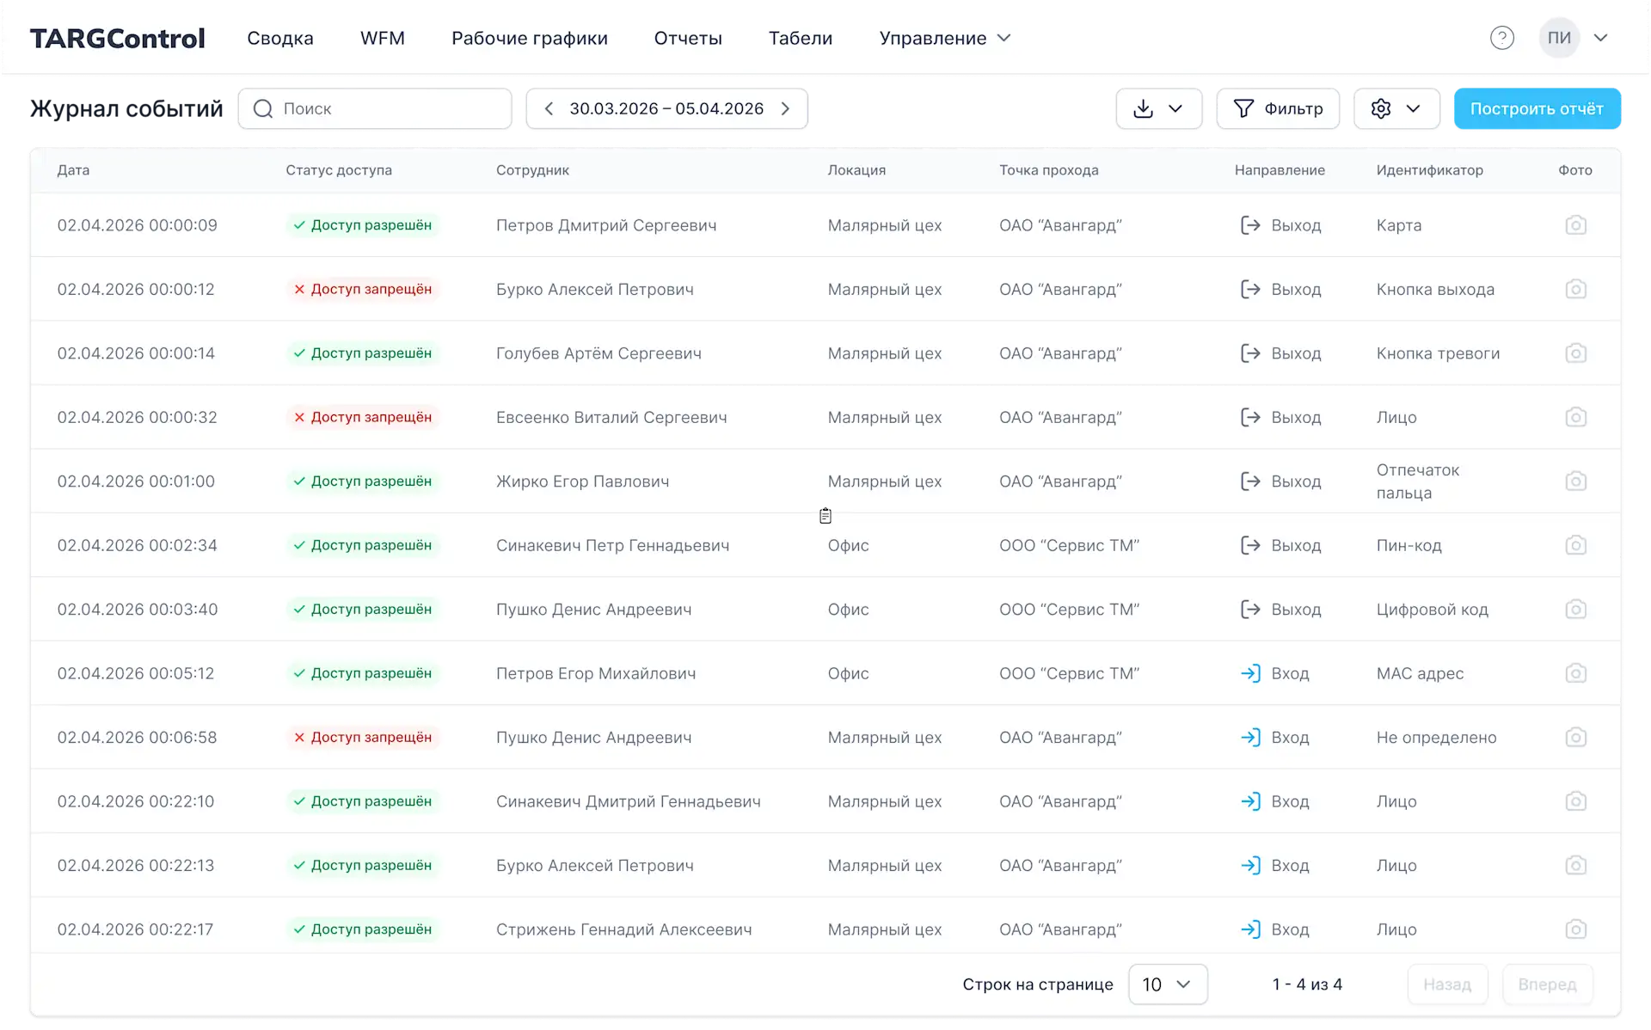Viewport: 1651px width, 1030px height.
Task: Click the Пин-код identifier cell
Action: coord(1409,545)
